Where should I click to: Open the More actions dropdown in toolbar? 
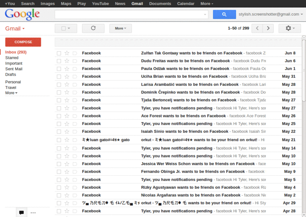tap(120, 28)
